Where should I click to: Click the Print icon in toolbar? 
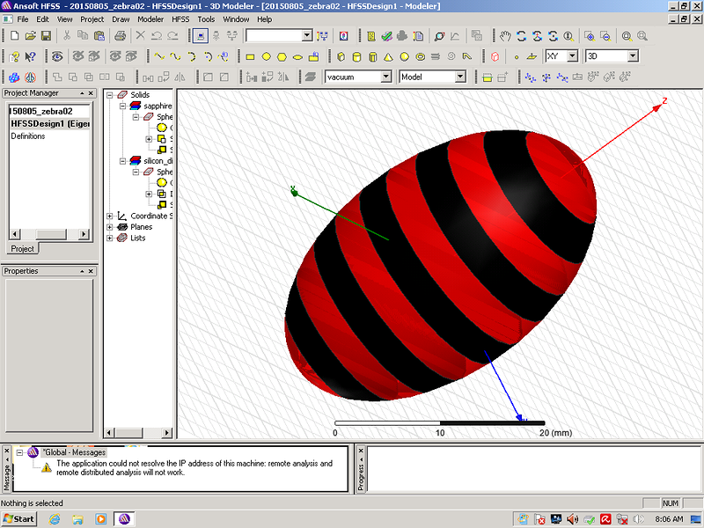tap(120, 36)
